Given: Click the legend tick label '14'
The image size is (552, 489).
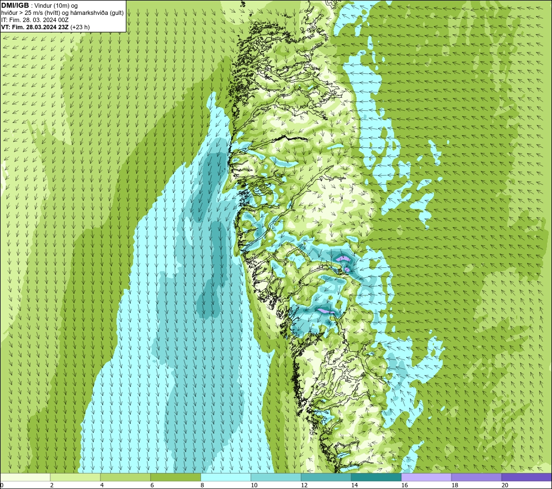Looking at the screenshot, I should coord(354,486).
